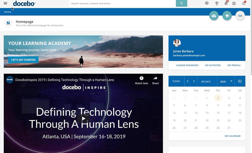Go to previous month in calendar

coord(188,81)
